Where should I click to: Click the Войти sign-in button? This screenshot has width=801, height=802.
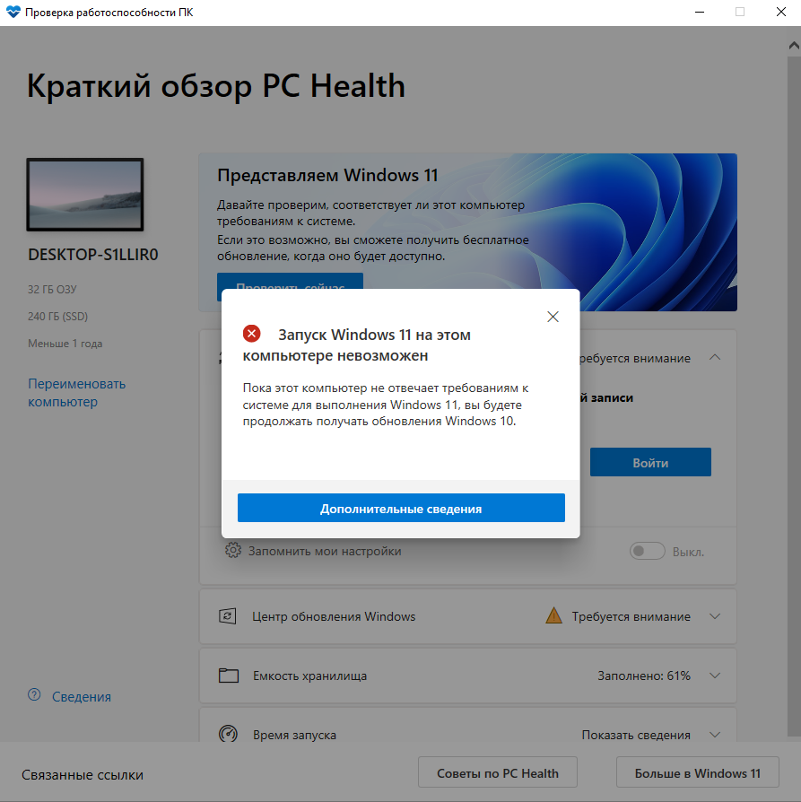650,462
